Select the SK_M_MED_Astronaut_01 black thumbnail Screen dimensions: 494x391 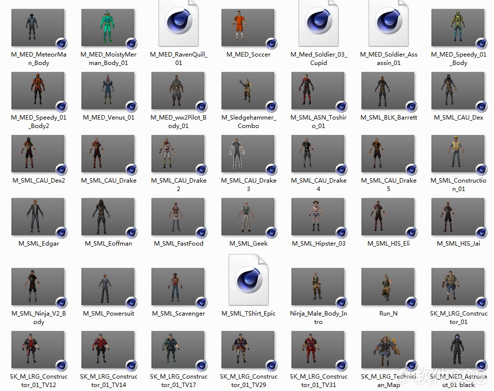tap(458, 349)
